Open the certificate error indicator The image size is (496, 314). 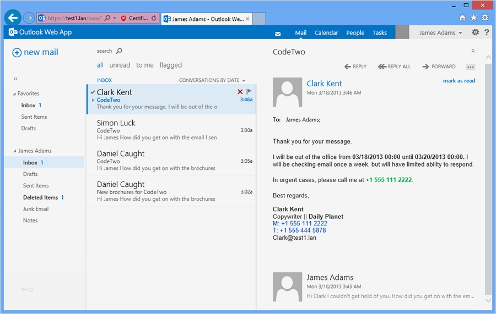coord(134,18)
